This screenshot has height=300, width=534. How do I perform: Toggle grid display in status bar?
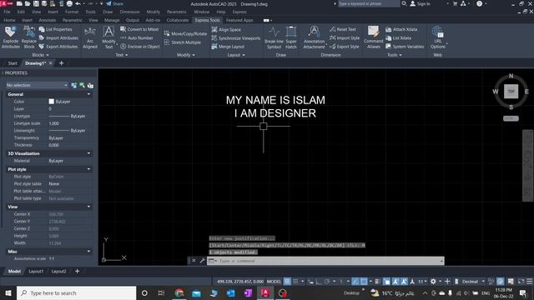pyautogui.click(x=287, y=282)
